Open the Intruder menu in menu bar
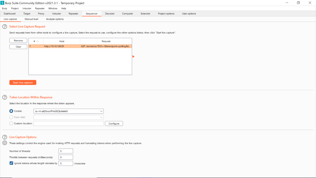The width and height of the screenshot is (316, 178). click(x=27, y=8)
